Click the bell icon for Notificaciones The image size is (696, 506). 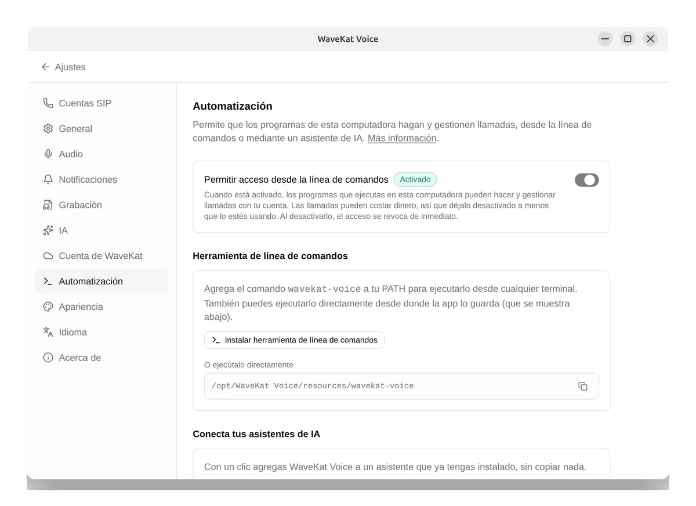tap(48, 180)
